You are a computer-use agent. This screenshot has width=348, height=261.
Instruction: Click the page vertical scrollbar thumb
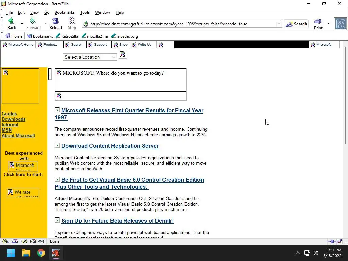click(345, 95)
